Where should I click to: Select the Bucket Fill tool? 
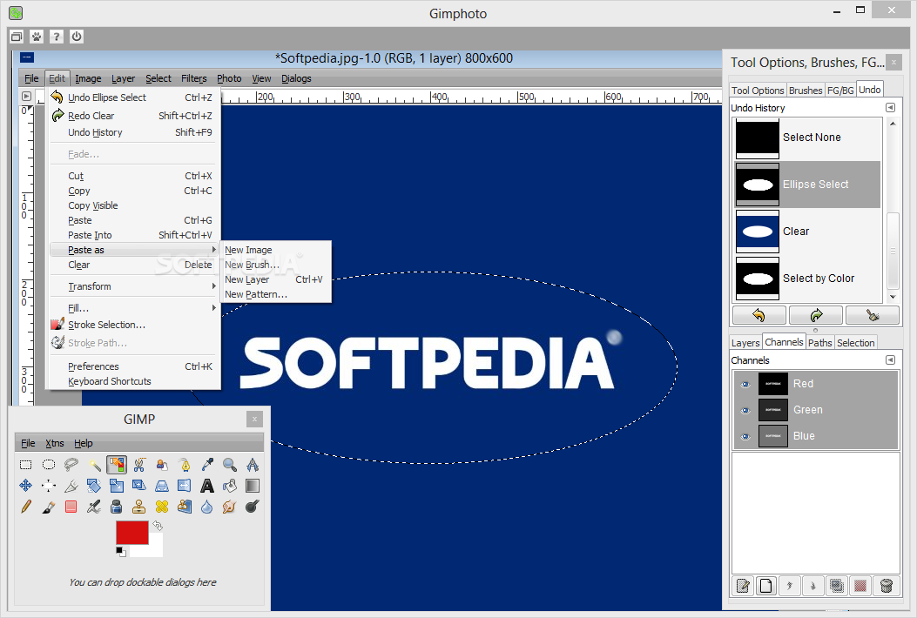230,486
